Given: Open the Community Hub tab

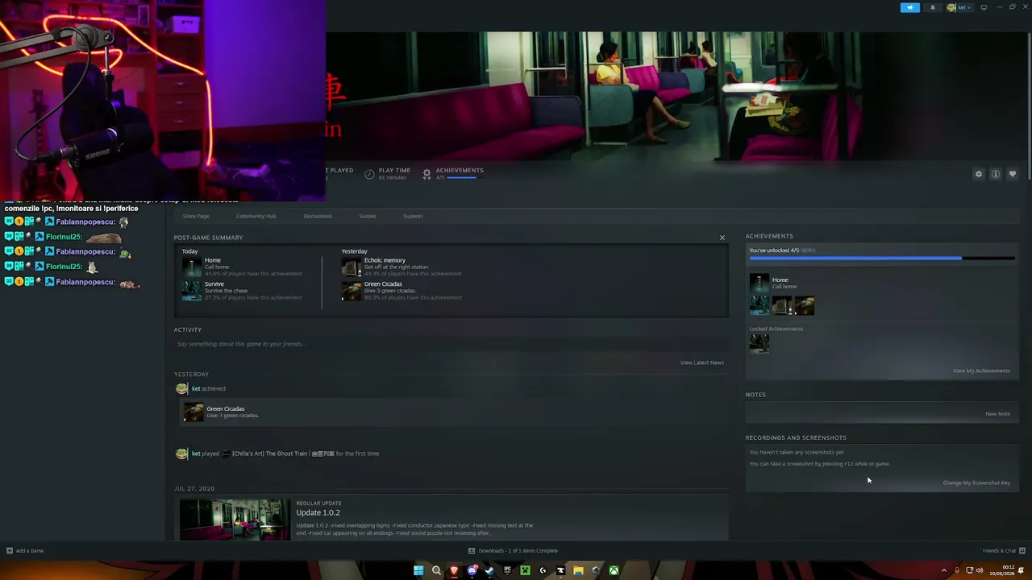Looking at the screenshot, I should [x=256, y=216].
